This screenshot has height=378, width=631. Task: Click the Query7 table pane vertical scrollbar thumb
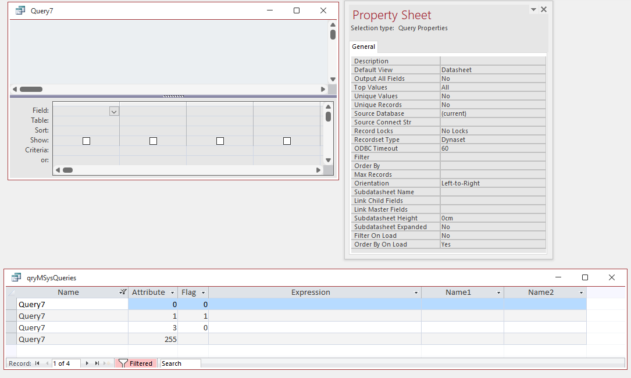tap(333, 35)
